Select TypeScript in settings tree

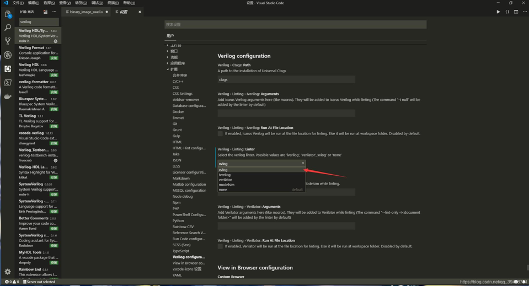pyautogui.click(x=181, y=251)
